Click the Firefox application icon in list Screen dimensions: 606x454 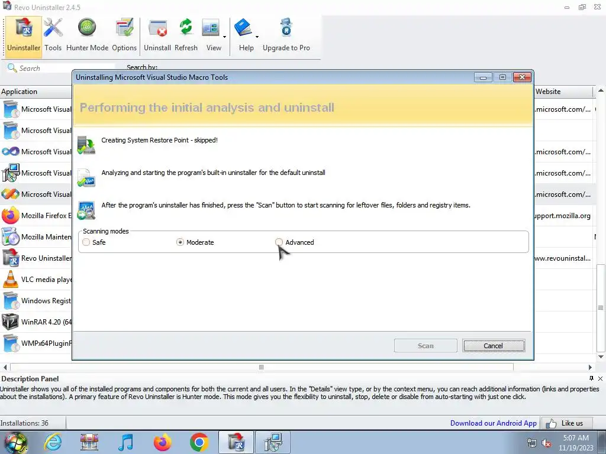11,215
